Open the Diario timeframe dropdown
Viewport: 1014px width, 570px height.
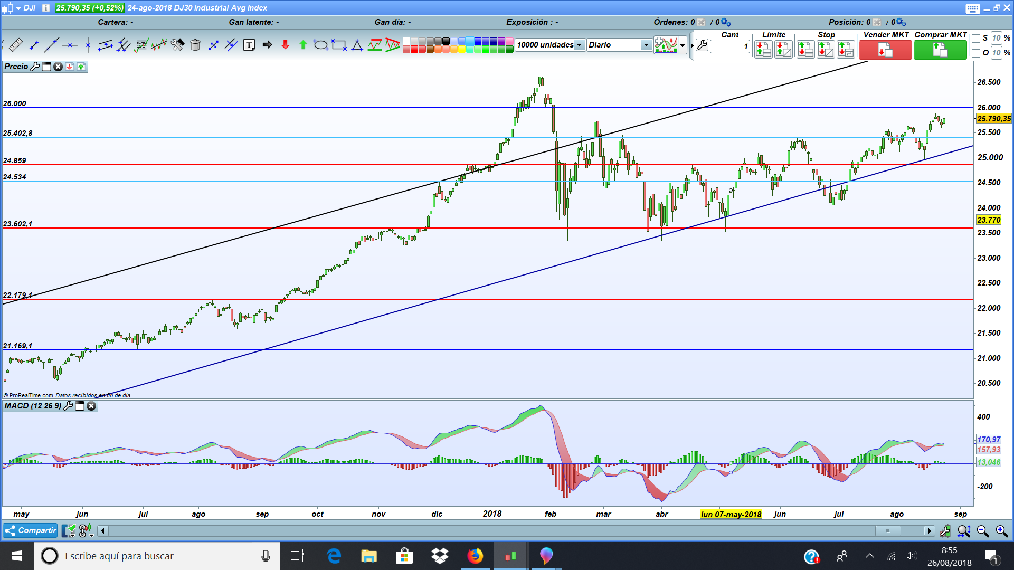point(646,45)
